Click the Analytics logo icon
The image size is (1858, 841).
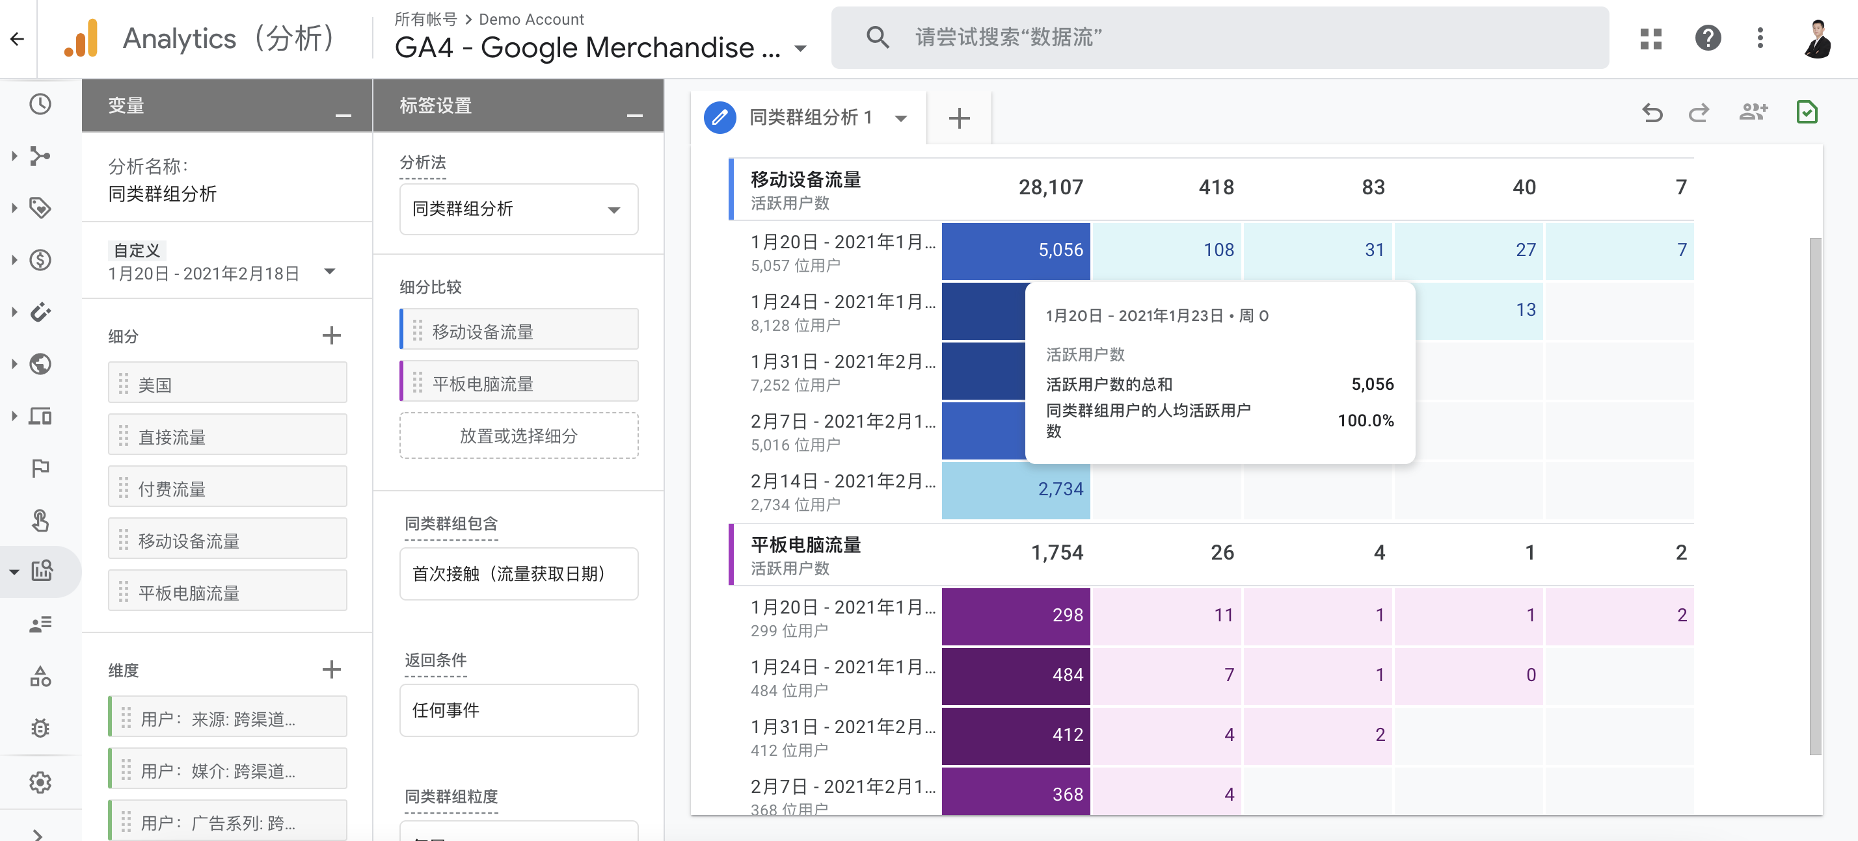[x=81, y=38]
